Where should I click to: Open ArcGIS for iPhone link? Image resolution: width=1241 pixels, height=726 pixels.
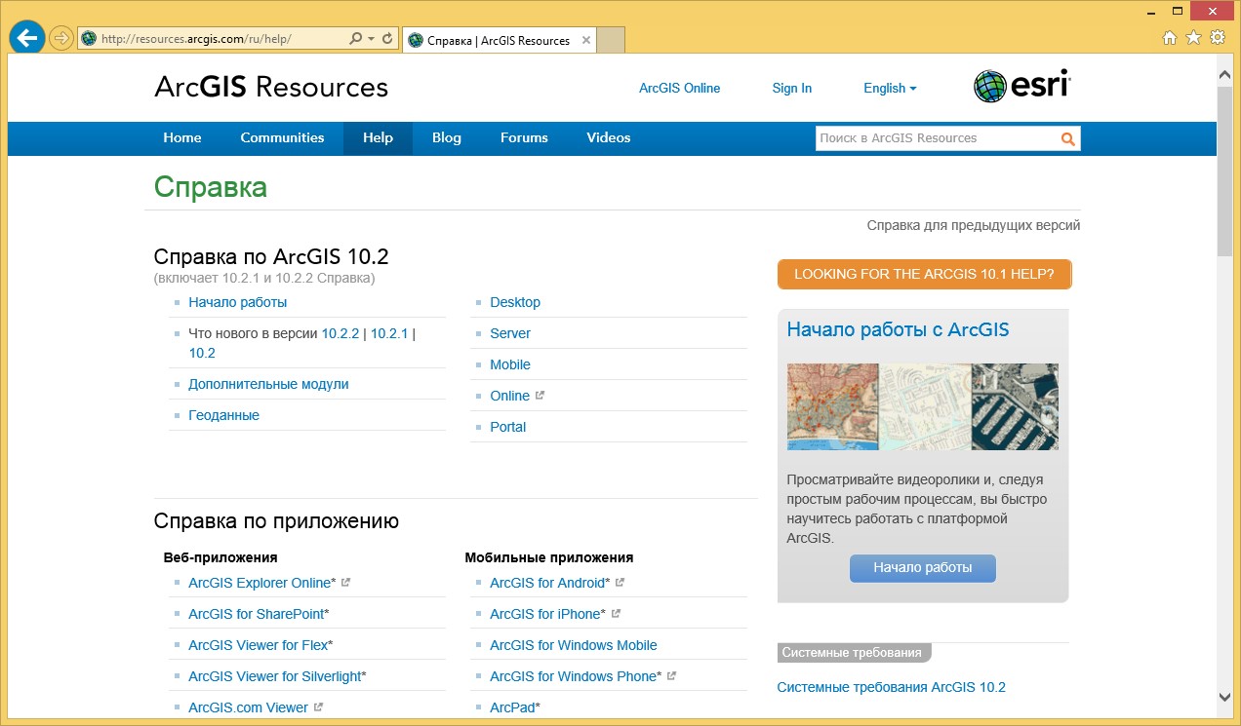coord(545,614)
